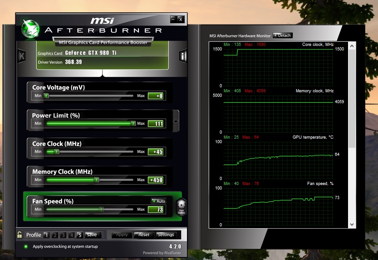Expand the Power Limit dropdown arrow
Image resolution: width=378 pixels, height=260 pixels.
click(x=176, y=121)
